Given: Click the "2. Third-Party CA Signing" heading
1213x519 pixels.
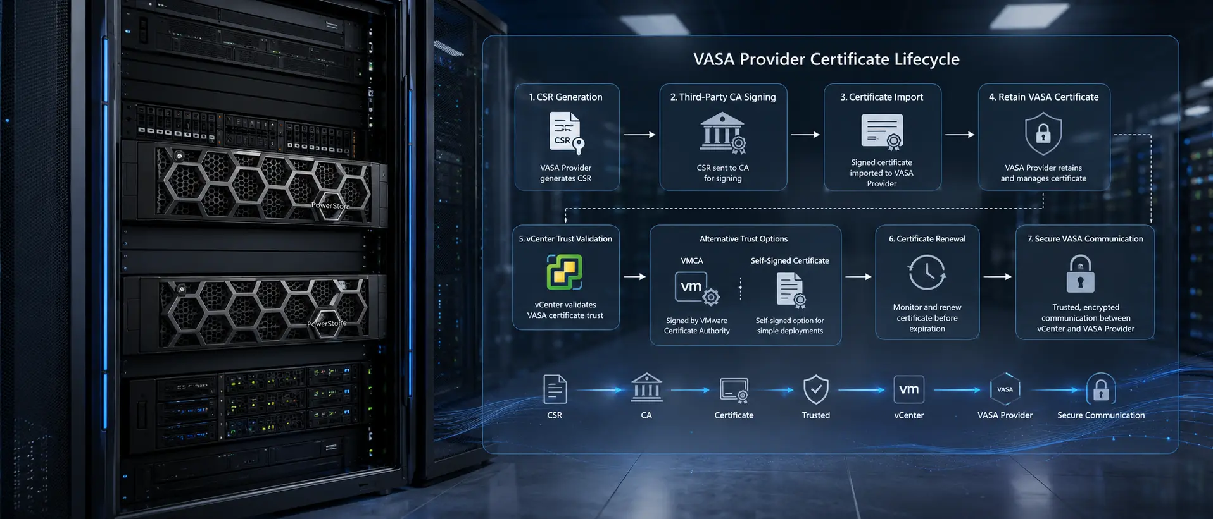Looking at the screenshot, I should pos(723,97).
